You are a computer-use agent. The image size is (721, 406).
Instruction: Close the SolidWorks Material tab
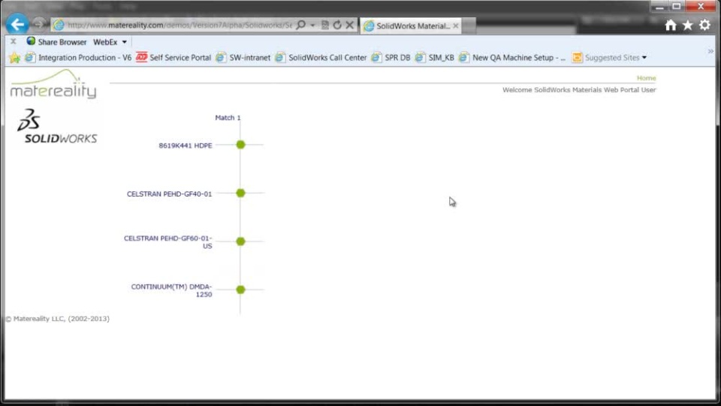(456, 26)
